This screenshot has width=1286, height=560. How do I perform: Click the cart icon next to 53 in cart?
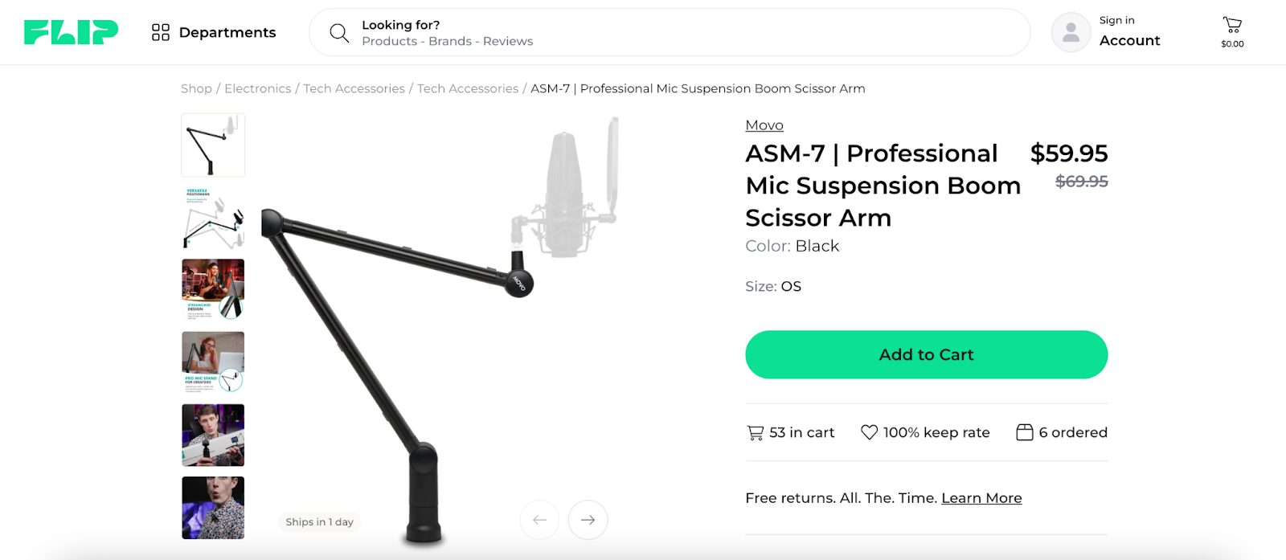click(x=754, y=432)
